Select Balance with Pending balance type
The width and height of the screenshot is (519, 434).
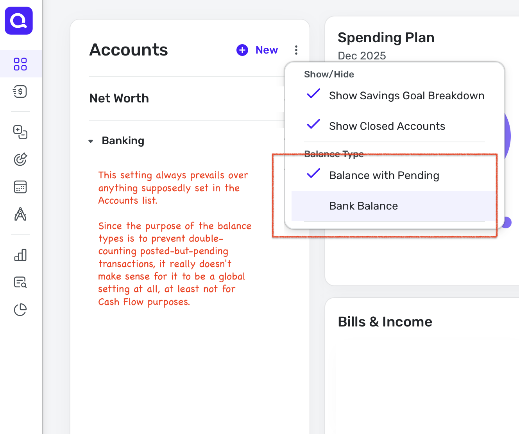click(384, 176)
